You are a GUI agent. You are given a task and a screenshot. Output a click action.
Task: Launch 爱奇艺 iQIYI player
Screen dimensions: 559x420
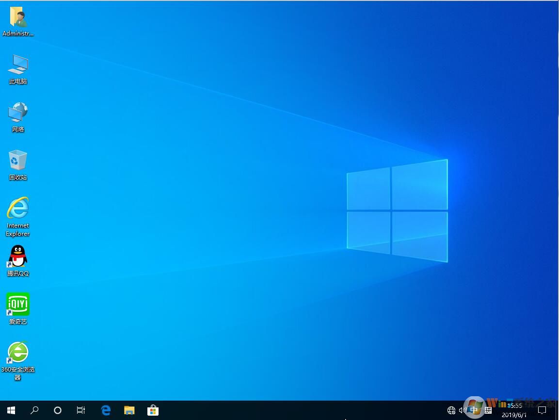(x=17, y=304)
